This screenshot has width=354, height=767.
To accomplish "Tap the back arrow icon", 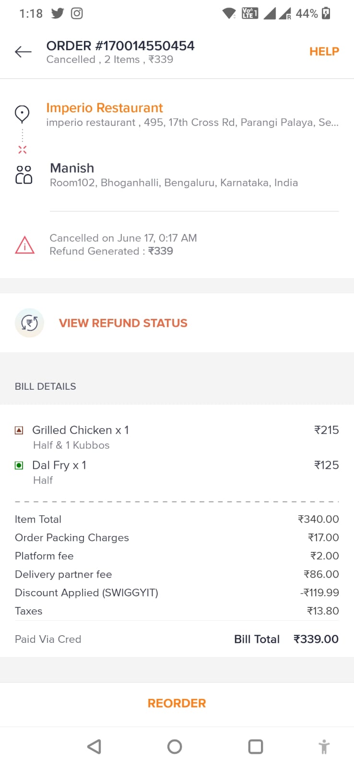I will (23, 52).
